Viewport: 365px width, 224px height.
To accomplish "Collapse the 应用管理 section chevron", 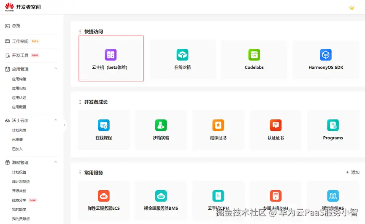I will pos(56,69).
